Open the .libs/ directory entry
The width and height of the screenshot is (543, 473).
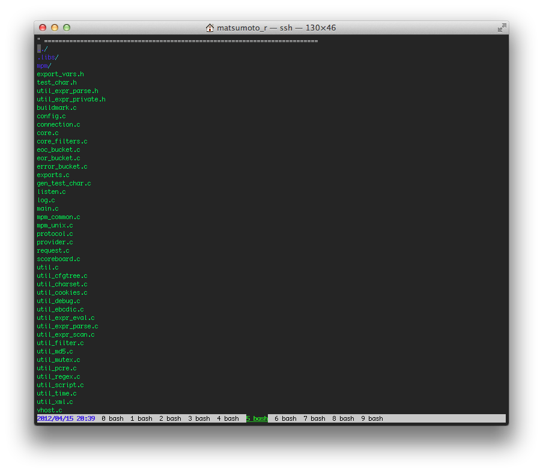click(x=47, y=58)
